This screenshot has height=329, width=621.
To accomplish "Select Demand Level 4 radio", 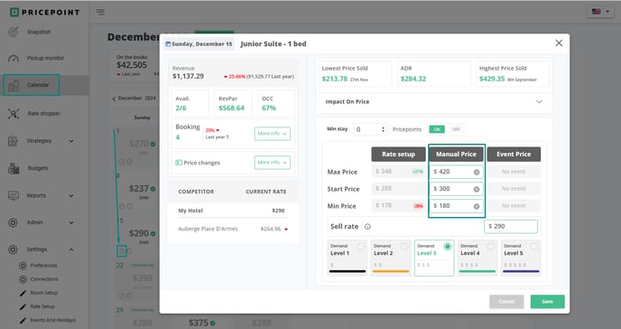I will tap(491, 247).
